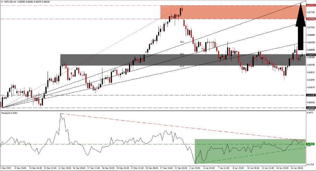The height and width of the screenshot is (171, 316).
Task: Click the 50.0 Fibonacci level label
Action: click(182, 54)
